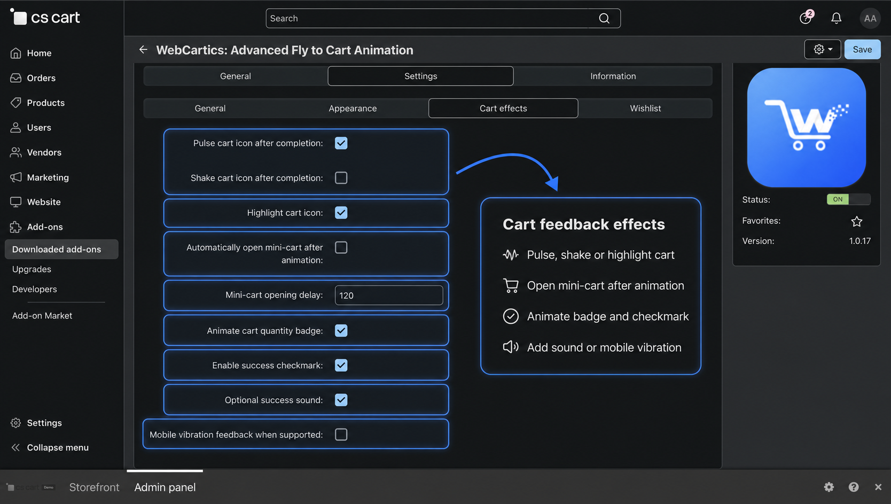Open Developers in sidebar

[x=34, y=289]
